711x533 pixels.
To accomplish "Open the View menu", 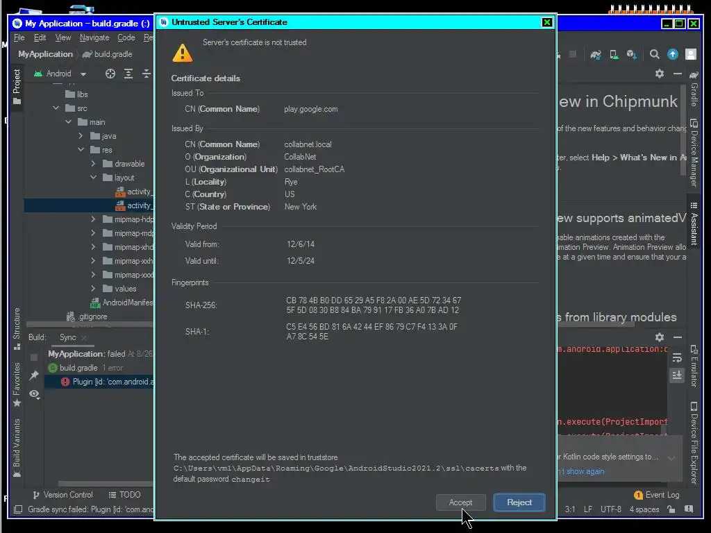I will click(63, 37).
